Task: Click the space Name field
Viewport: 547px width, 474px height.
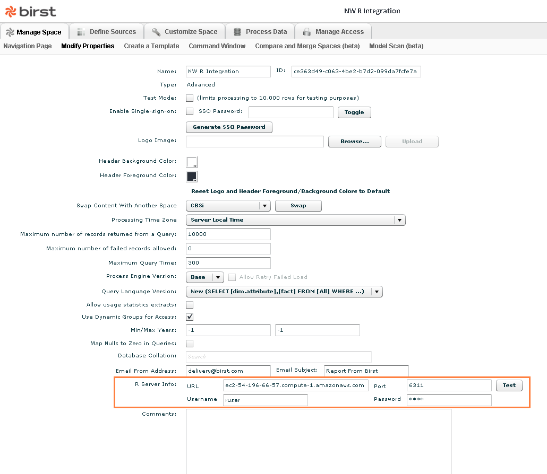Action: (x=228, y=72)
